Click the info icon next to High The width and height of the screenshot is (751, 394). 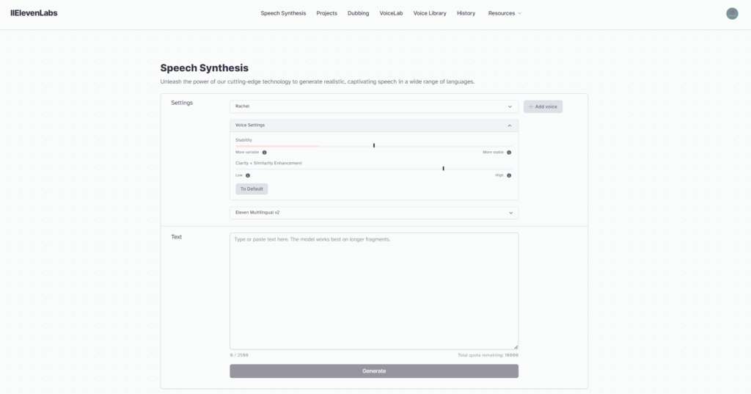(x=509, y=175)
